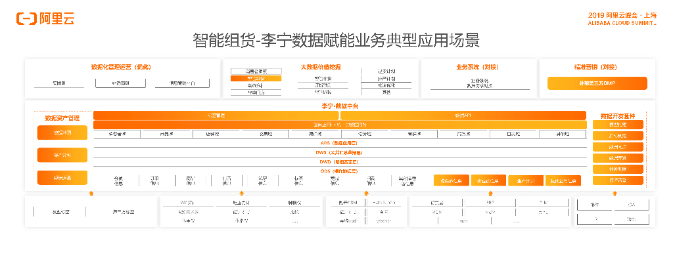Click the 数据资产管理 panel heading
This screenshot has width=673, height=269.
[x=62, y=118]
